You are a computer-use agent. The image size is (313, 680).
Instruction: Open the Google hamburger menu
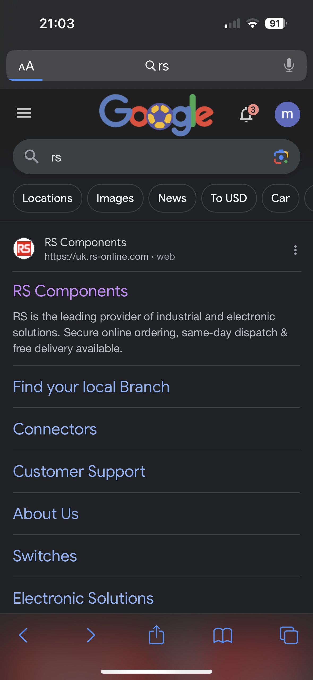point(24,113)
